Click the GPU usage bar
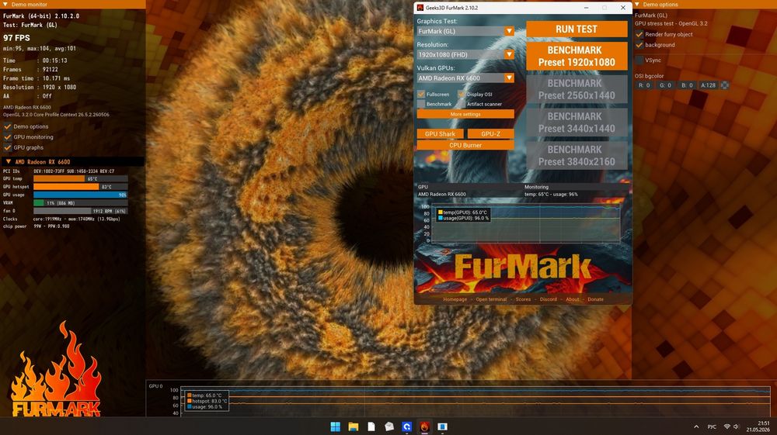The height and width of the screenshot is (435, 777). coord(80,195)
